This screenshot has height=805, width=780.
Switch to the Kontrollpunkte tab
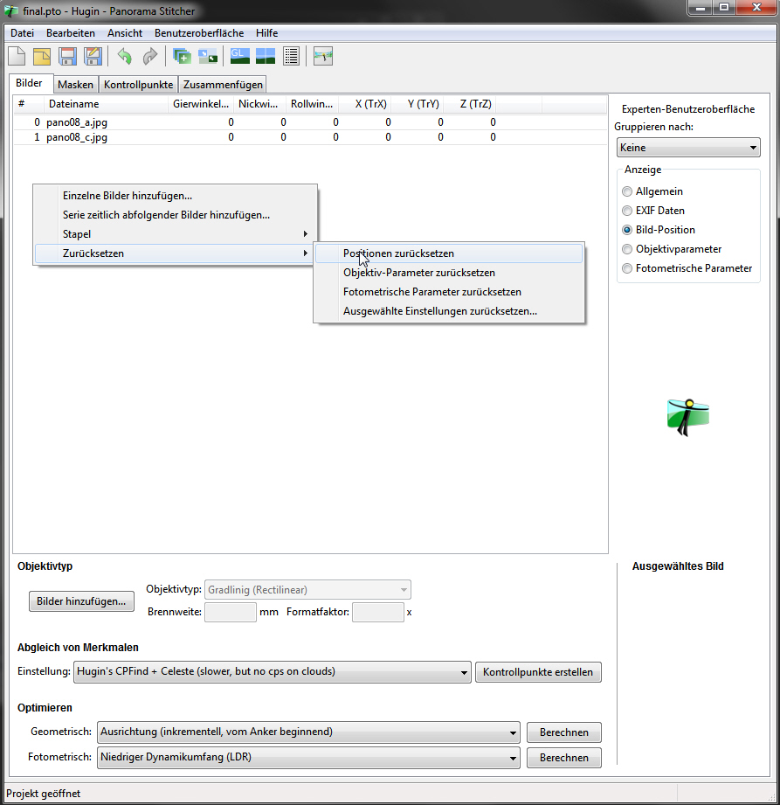pyautogui.click(x=139, y=85)
